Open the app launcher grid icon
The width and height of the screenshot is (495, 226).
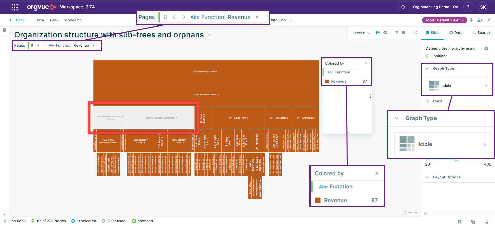[15, 7]
